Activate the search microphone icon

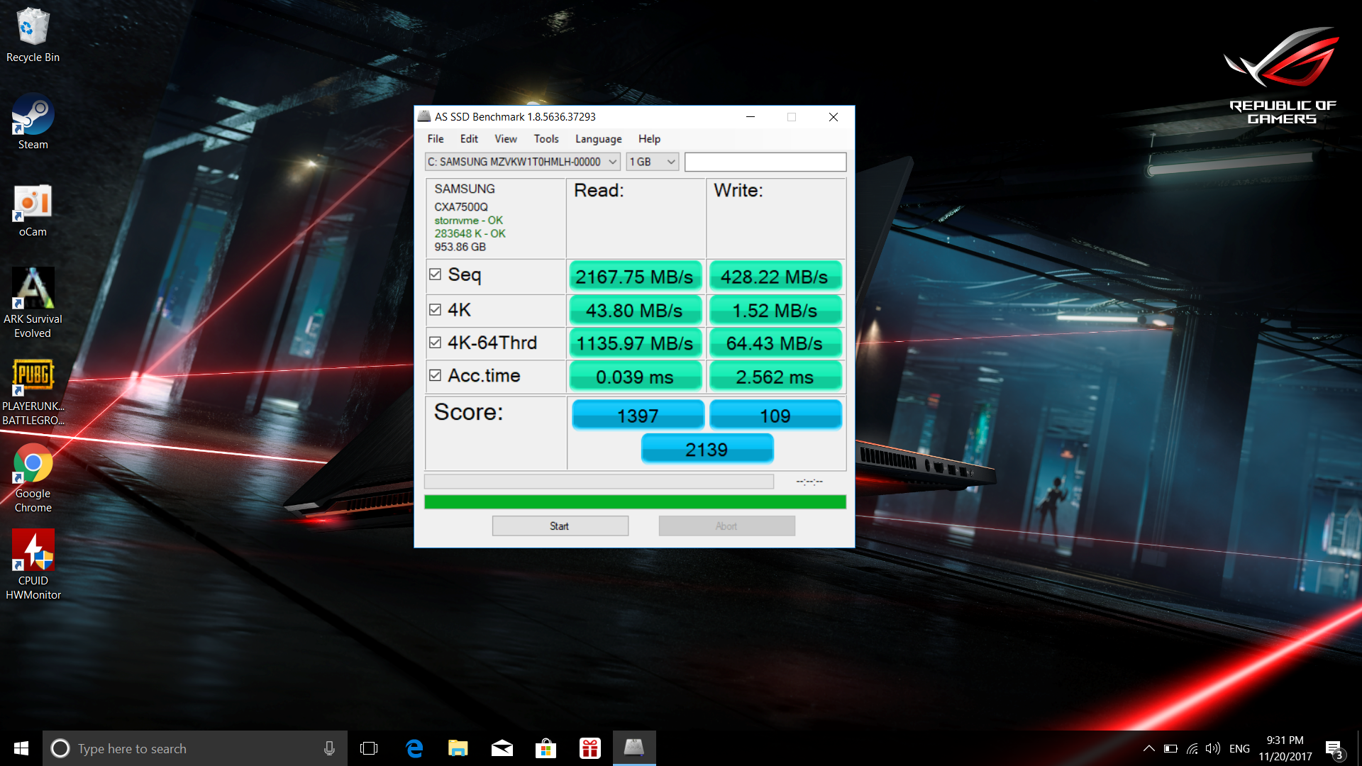pos(329,748)
